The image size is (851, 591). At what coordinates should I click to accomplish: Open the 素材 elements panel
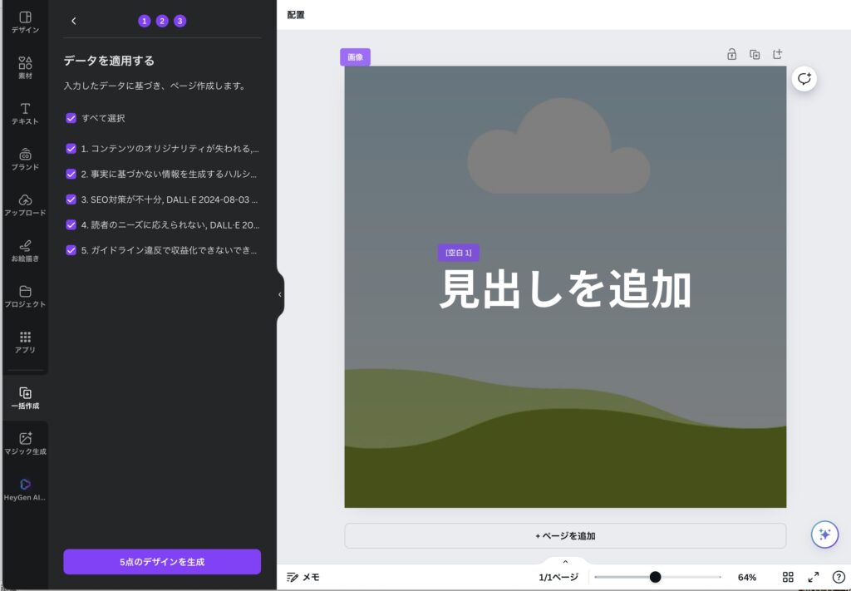25,68
